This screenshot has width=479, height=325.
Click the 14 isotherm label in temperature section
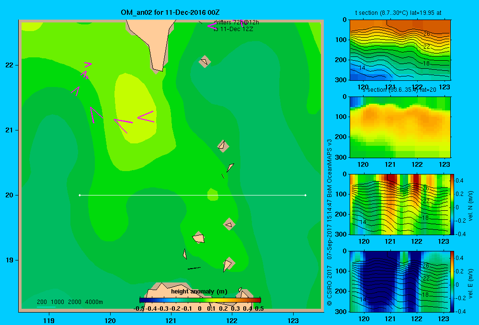[x=362, y=68]
